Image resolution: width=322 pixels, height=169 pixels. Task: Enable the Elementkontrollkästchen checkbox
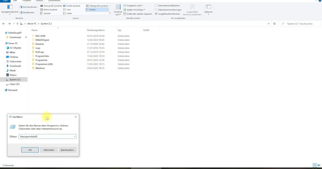(x=156, y=5)
